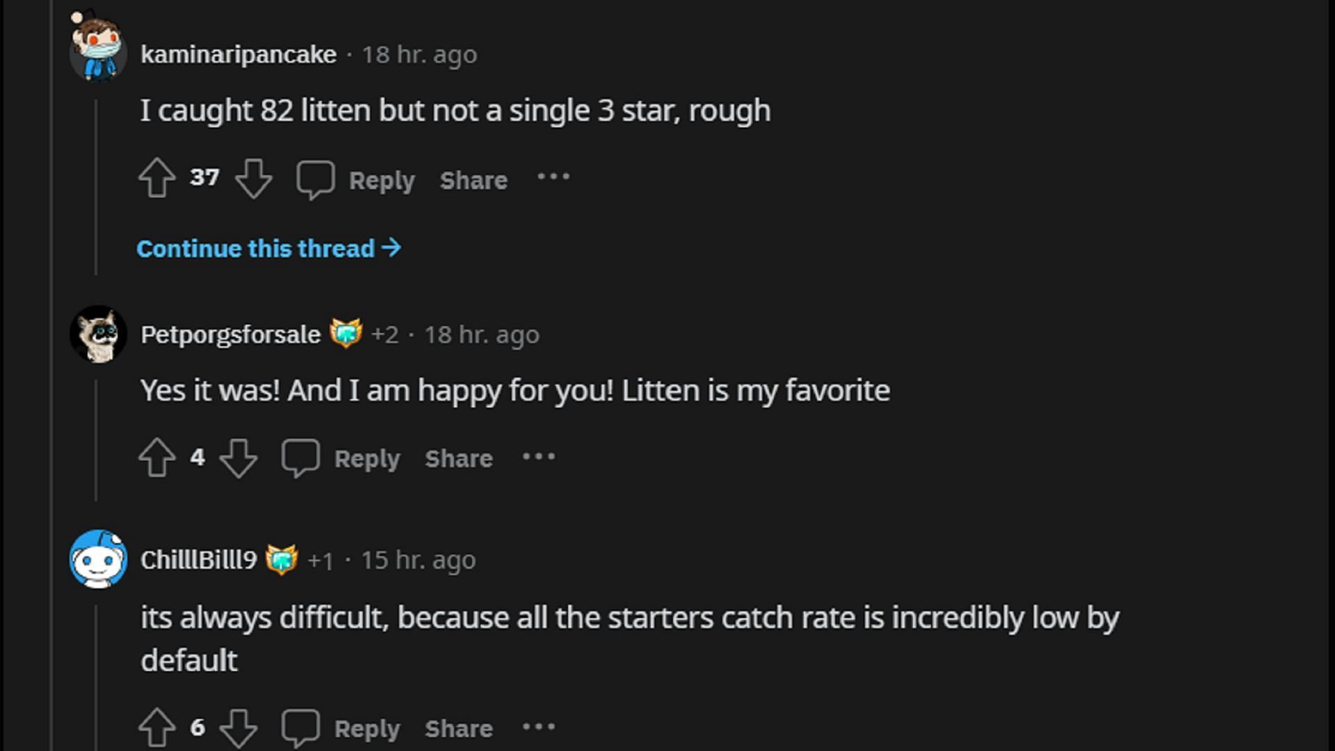The image size is (1335, 751).
Task: Continue this thread link
Action: [268, 248]
